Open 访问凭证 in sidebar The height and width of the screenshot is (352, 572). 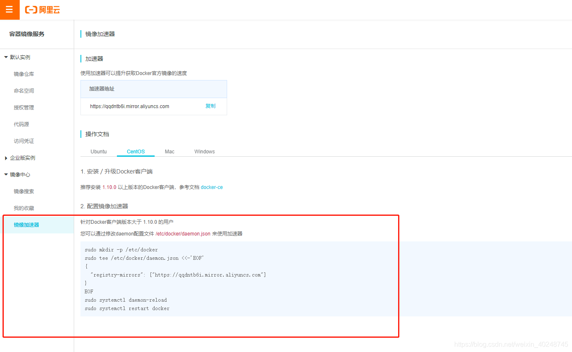tap(24, 141)
